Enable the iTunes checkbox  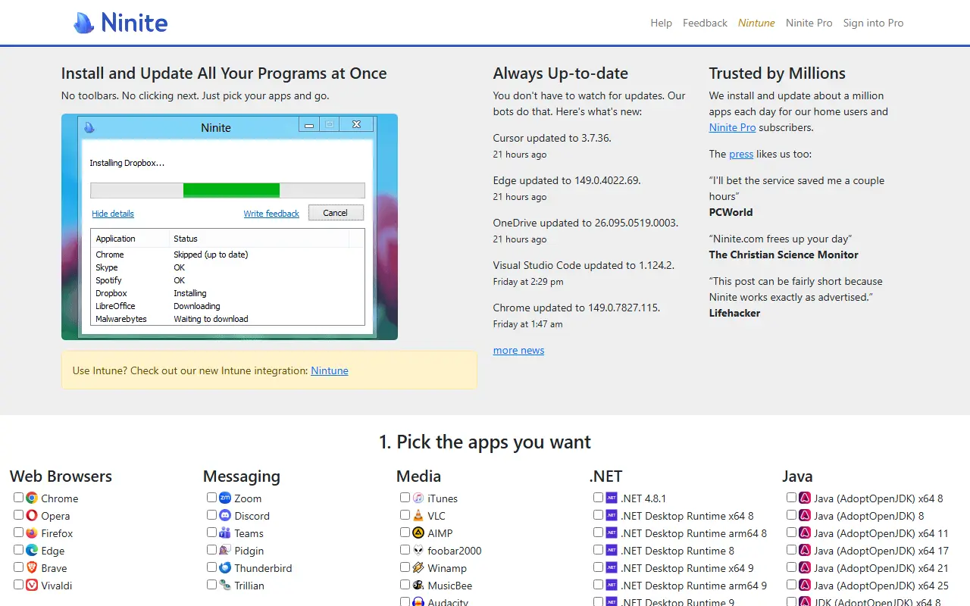[x=405, y=498]
